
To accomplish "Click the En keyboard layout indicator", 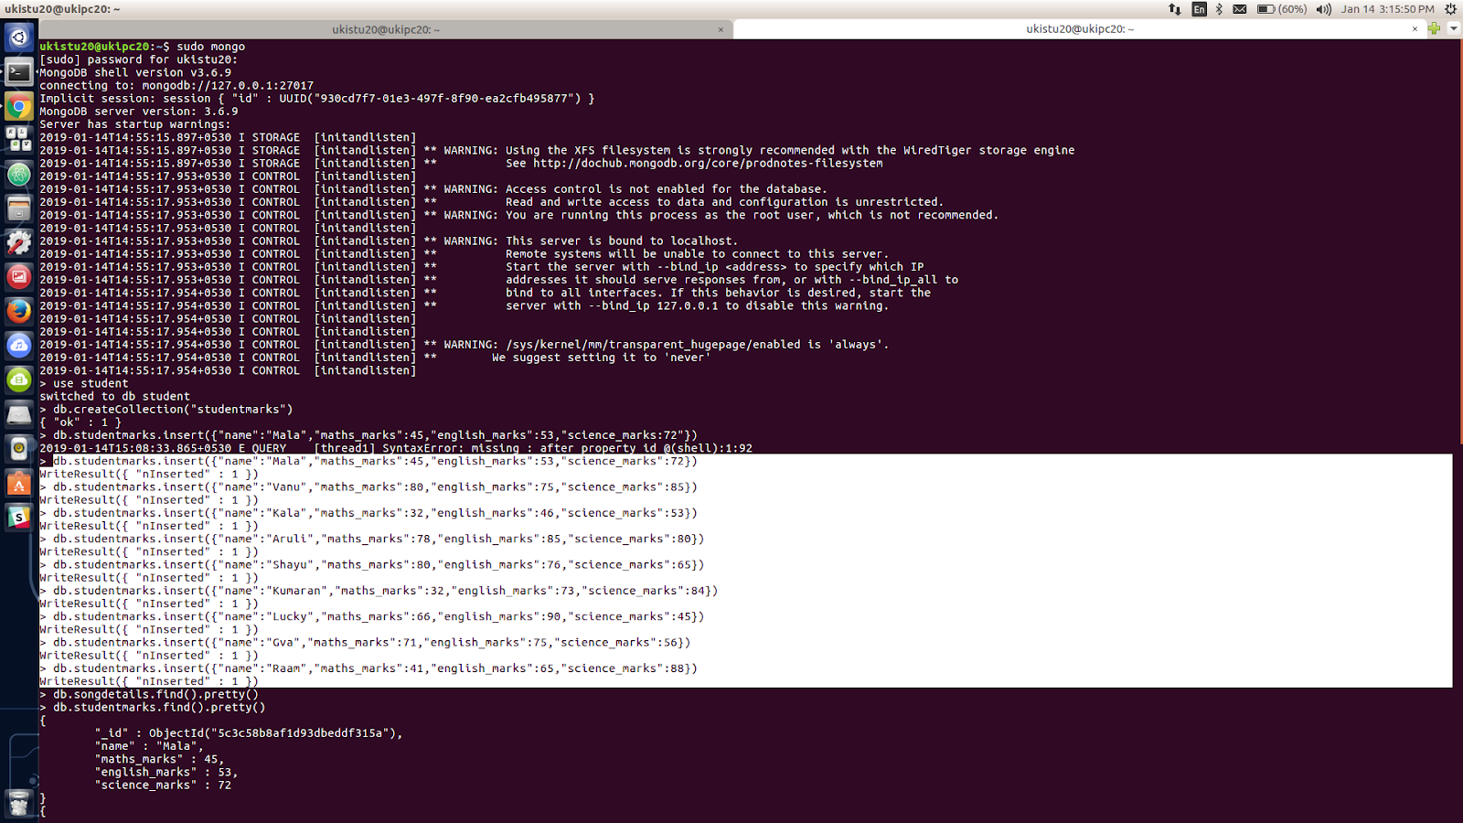I will click(1199, 9).
